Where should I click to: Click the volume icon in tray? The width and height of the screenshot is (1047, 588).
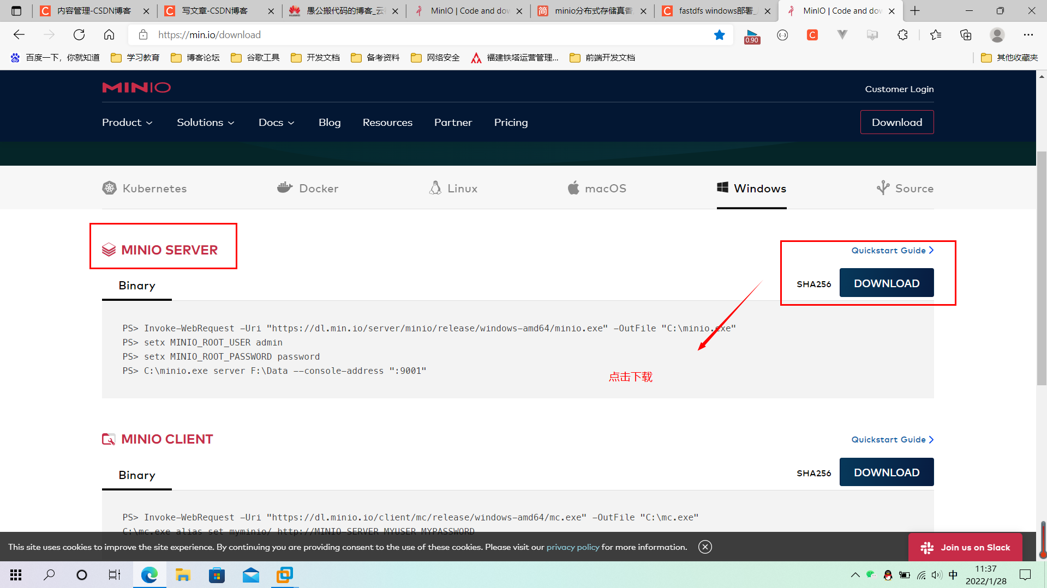point(937,575)
